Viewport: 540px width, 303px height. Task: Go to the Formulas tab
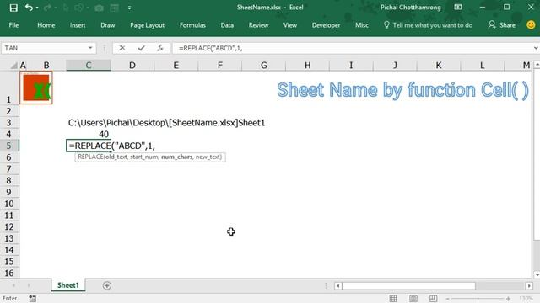[192, 25]
